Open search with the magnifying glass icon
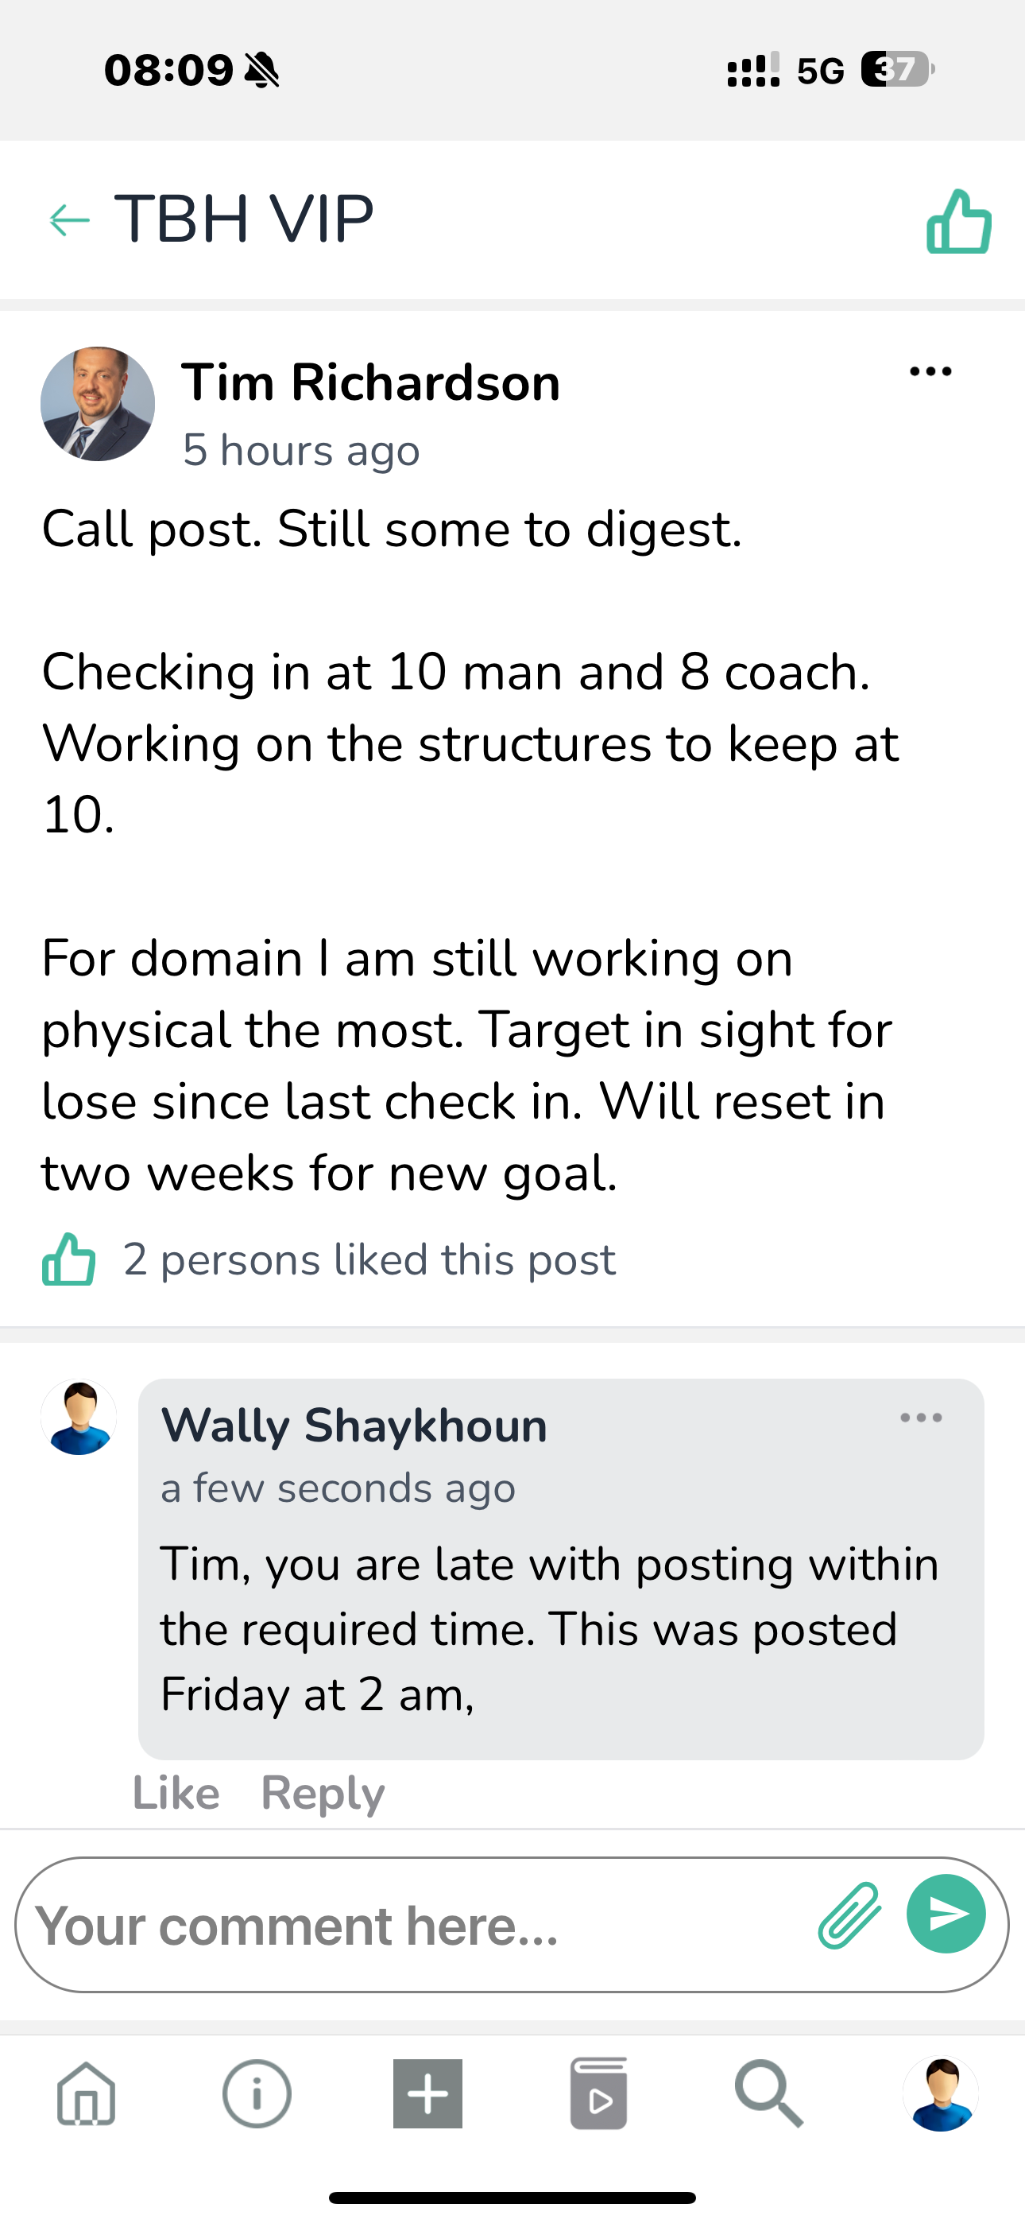The image size is (1025, 2223). [769, 2093]
